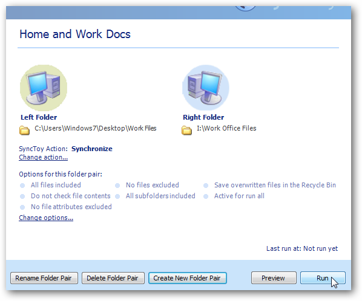Create New Folder Pair
The height and width of the screenshot is (301, 362).
coord(187,278)
